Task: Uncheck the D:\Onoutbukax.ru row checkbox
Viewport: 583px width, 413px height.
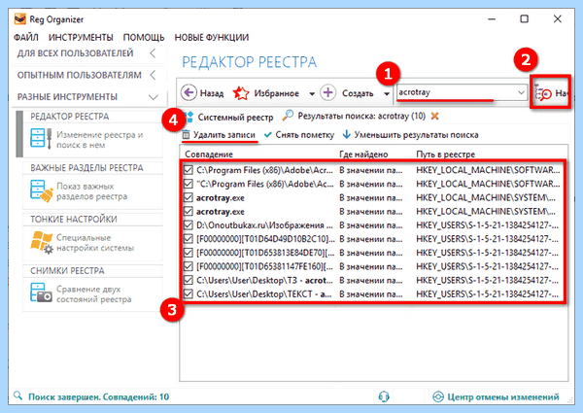Action: [189, 225]
